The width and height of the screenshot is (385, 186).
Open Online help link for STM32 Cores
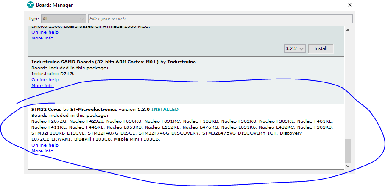(x=45, y=145)
